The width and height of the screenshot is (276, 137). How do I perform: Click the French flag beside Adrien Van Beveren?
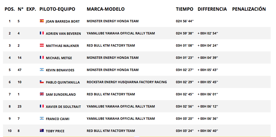coord(42,33)
